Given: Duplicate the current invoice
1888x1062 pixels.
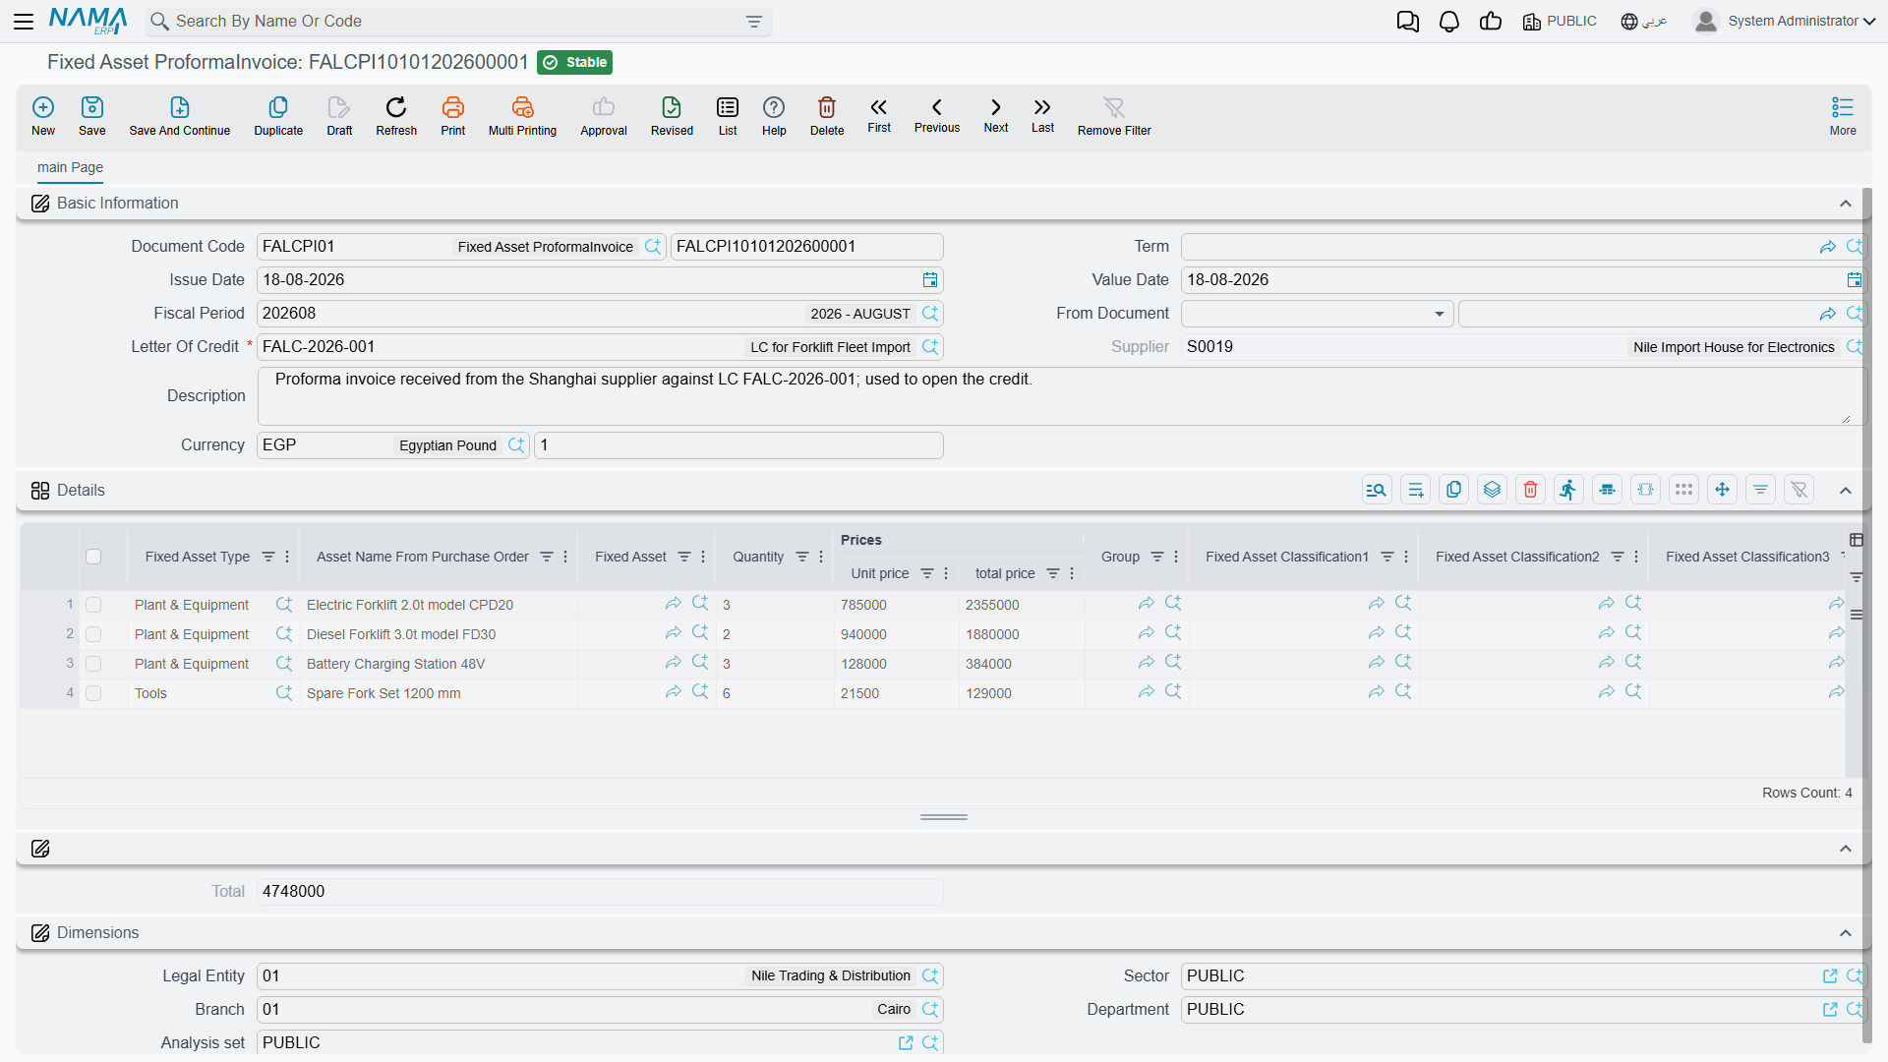Looking at the screenshot, I should point(278,116).
